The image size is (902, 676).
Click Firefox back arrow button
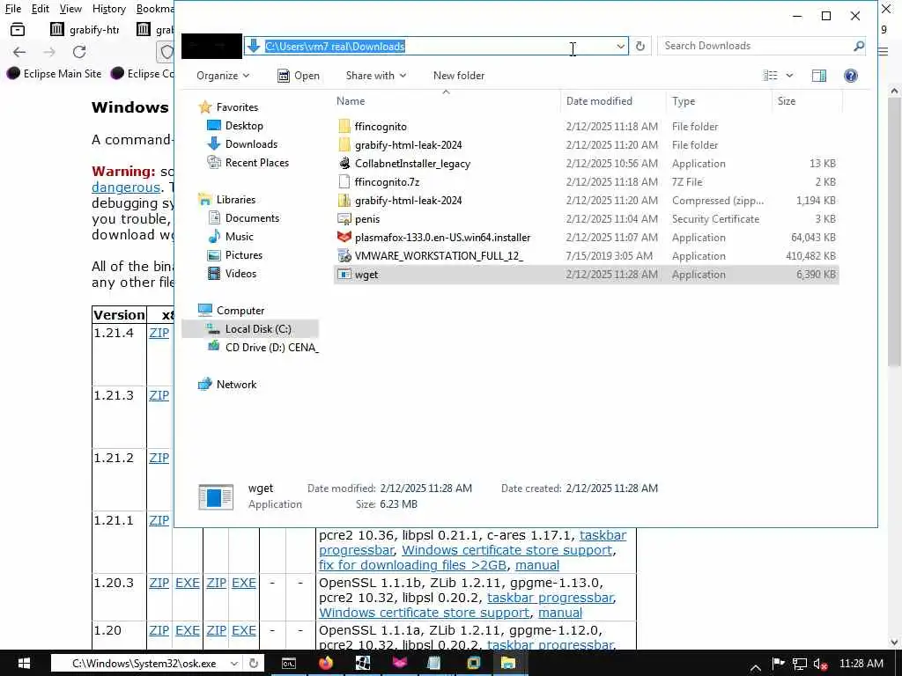coord(19,52)
